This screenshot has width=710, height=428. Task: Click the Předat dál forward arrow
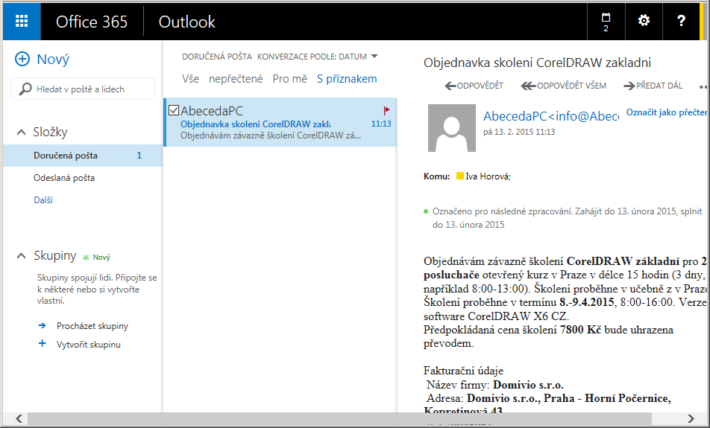(629, 86)
